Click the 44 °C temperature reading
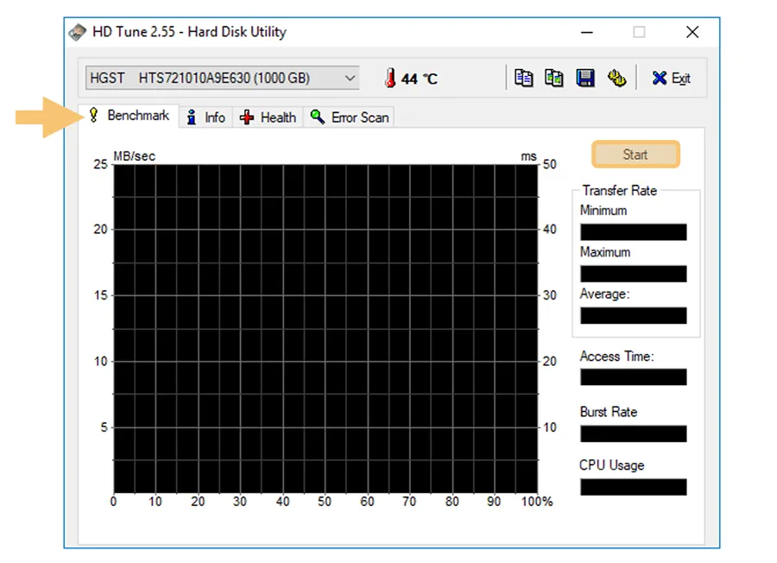This screenshot has width=777, height=563. [x=420, y=79]
